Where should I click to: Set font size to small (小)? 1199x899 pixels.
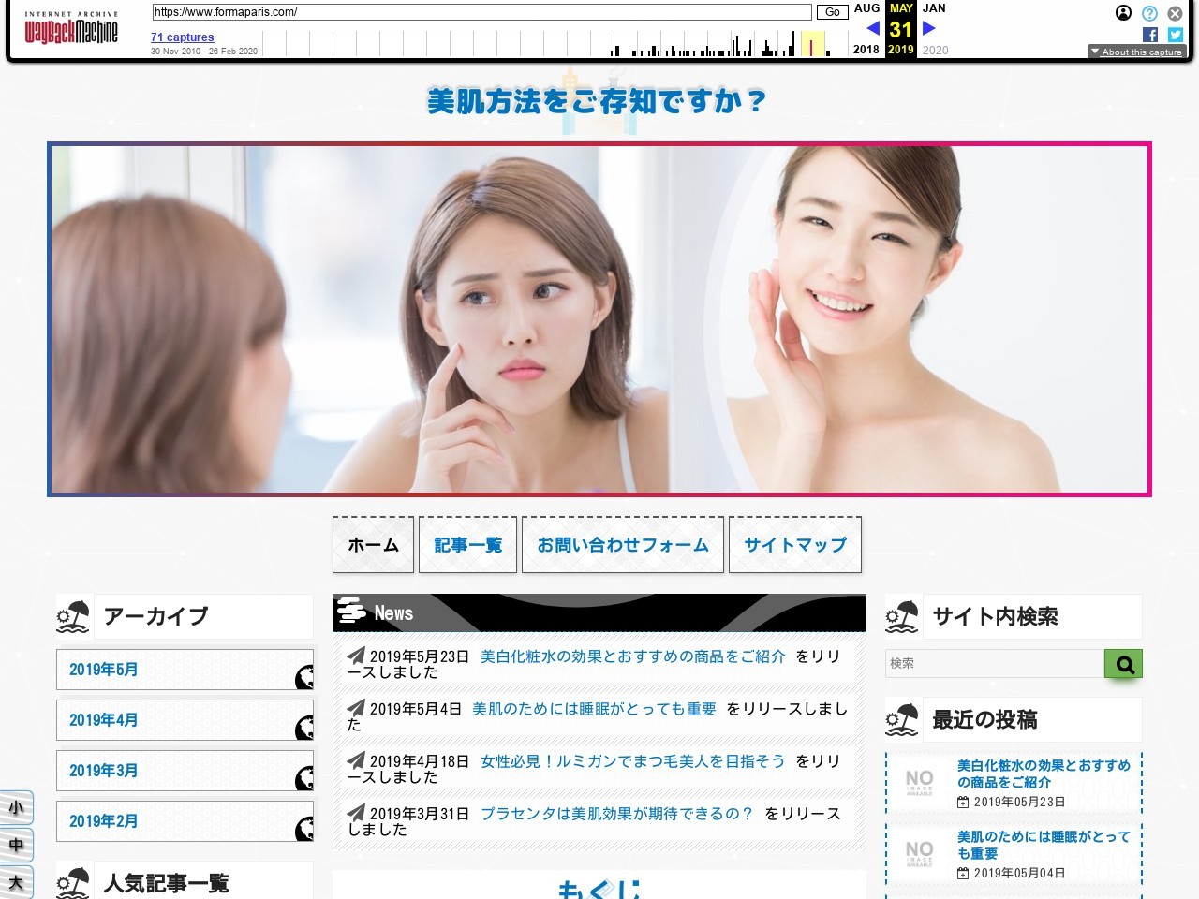point(16,808)
